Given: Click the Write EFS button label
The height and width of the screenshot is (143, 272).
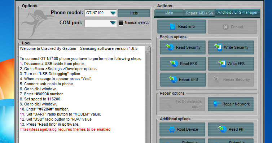Looking at the screenshot, I should [x=236, y=64].
